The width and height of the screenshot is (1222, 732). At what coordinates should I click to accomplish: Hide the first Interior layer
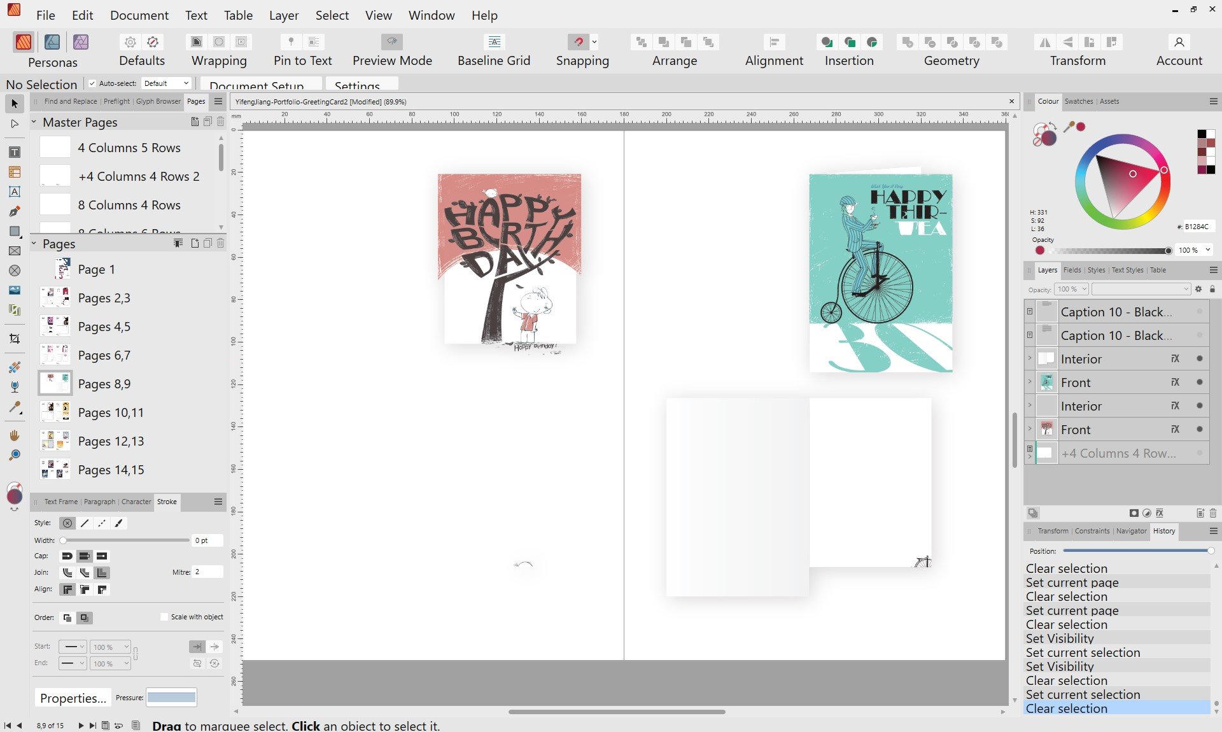[1200, 359]
